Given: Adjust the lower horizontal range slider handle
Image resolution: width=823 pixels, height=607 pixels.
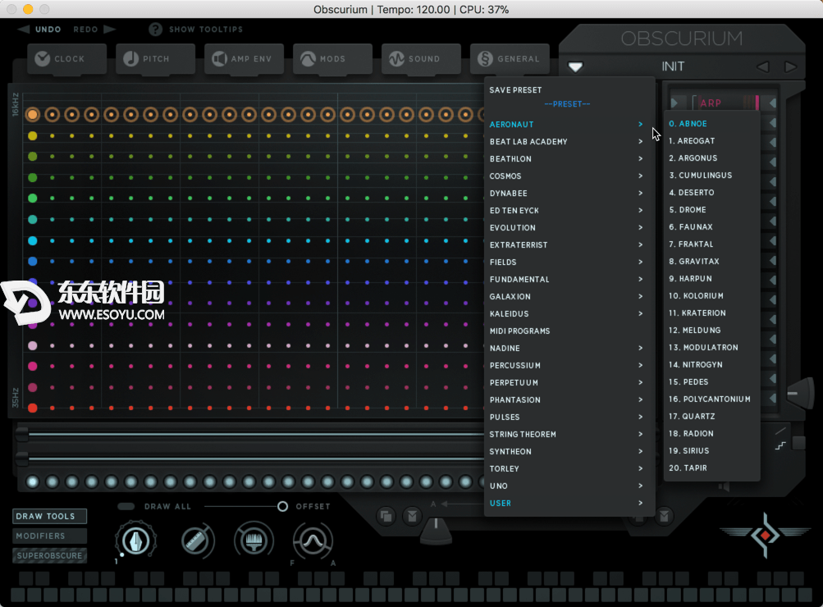Looking at the screenshot, I should coord(22,459).
